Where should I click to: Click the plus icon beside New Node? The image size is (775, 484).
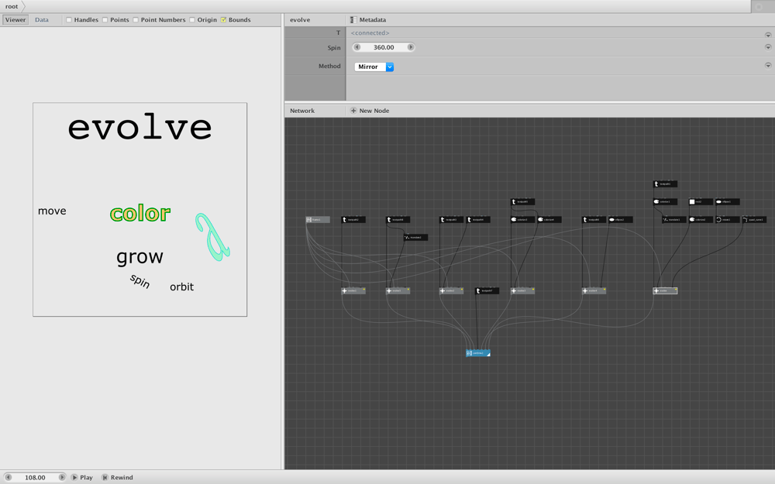353,111
